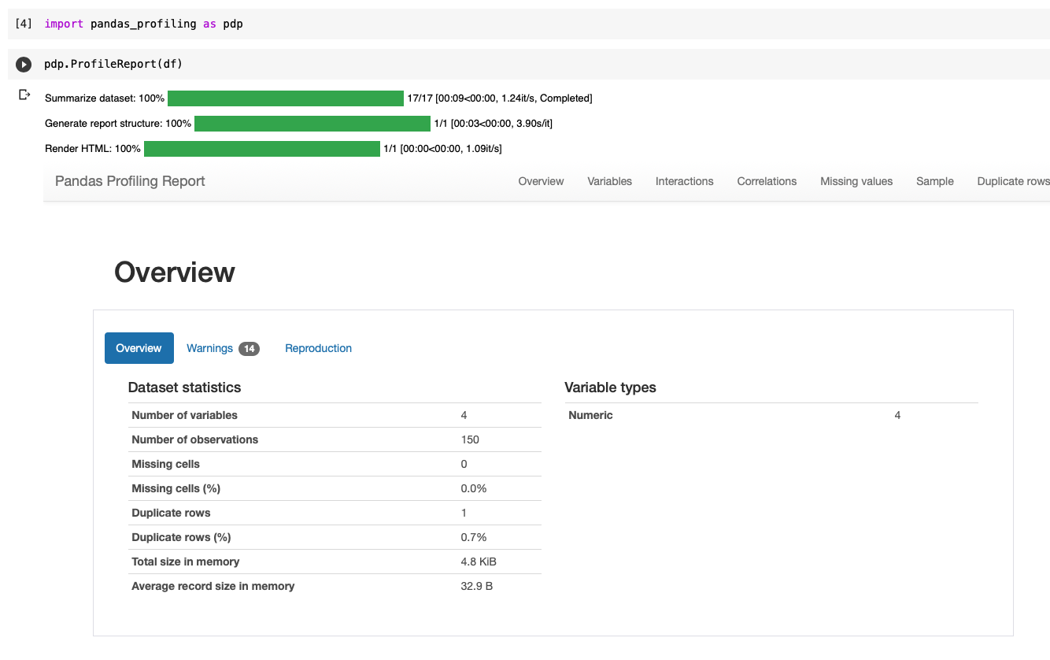
Task: Open the Reproduction tab
Action: [318, 348]
